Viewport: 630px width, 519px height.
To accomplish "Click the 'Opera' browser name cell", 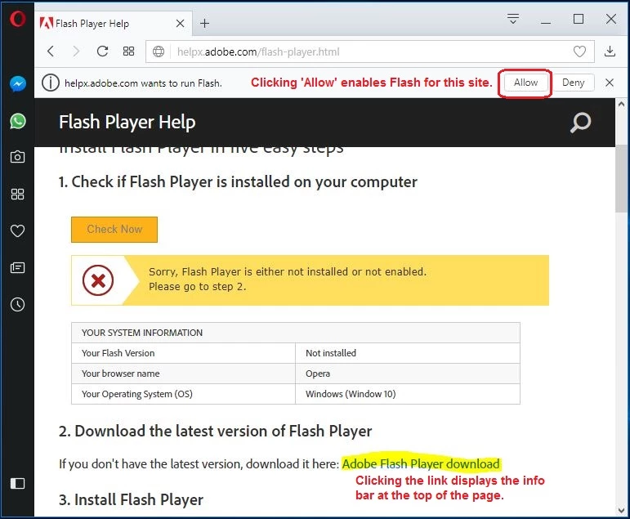I will (408, 374).
